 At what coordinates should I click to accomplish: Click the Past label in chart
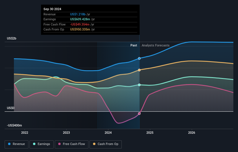(134, 45)
